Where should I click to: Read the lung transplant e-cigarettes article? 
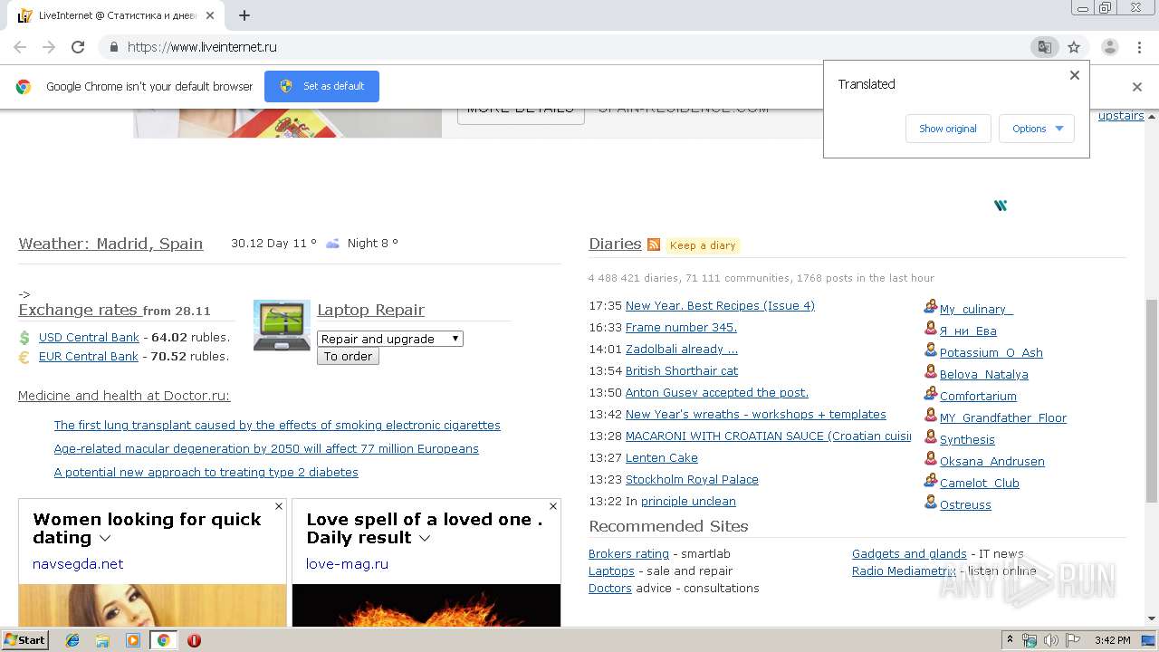coord(277,426)
